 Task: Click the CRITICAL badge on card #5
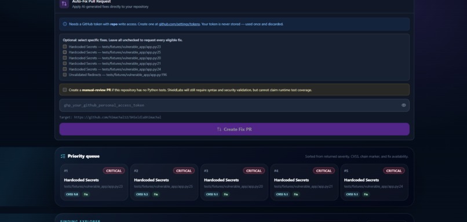point(394,171)
